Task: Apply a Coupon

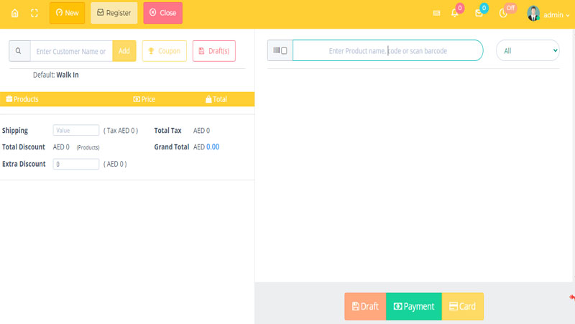Action: click(165, 51)
